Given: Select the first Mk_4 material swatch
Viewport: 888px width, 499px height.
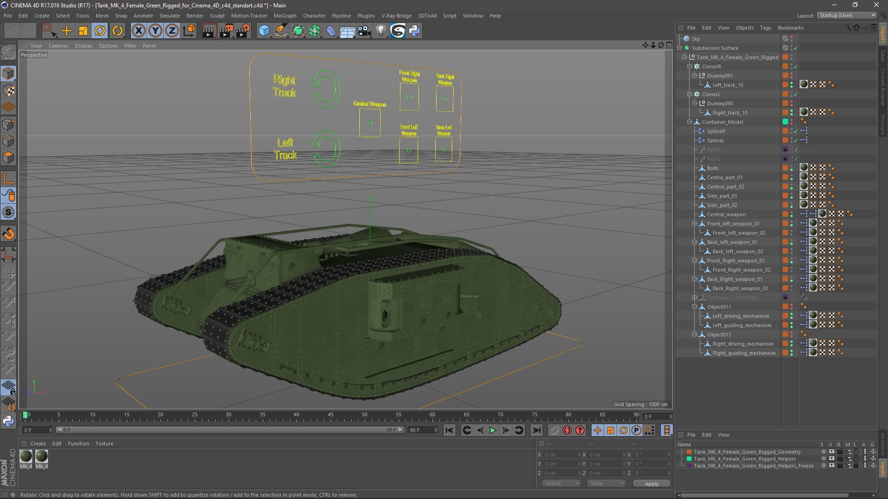Looking at the screenshot, I should 26,456.
